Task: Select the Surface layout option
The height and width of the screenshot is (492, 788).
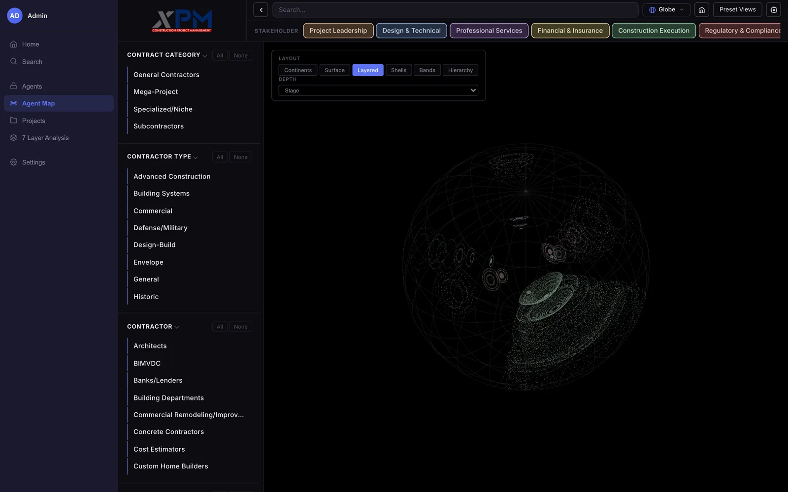Action: tap(334, 70)
